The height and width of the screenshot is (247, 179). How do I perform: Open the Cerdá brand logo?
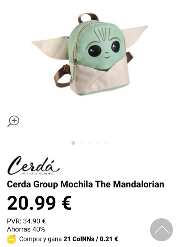point(33,165)
